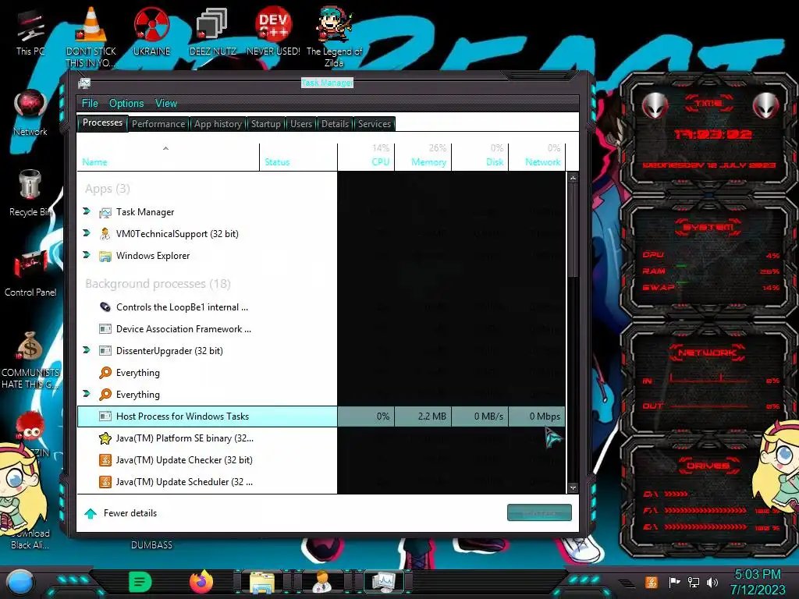This screenshot has height=599, width=799.
Task: Switch to the Details tab
Action: click(335, 124)
